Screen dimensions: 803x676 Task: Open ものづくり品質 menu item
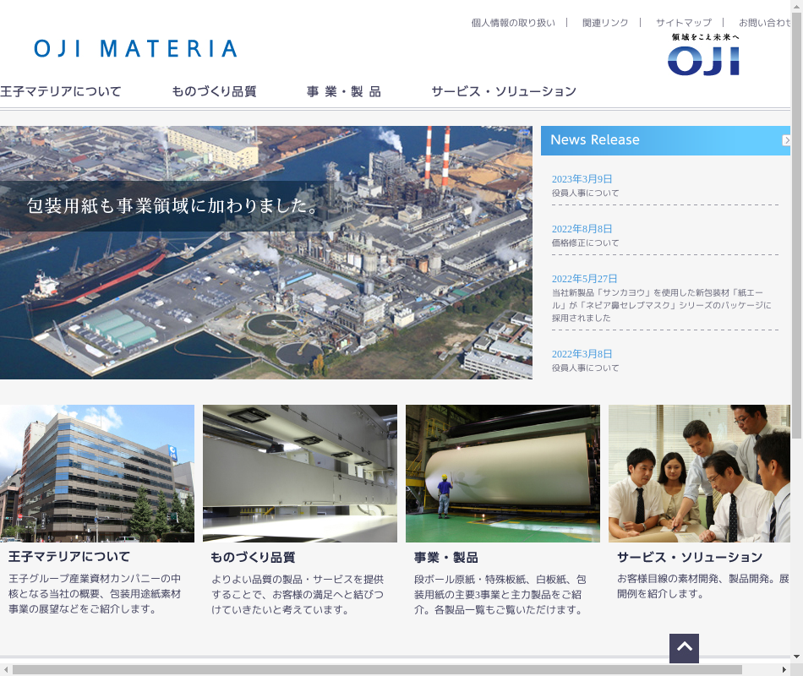click(x=214, y=91)
